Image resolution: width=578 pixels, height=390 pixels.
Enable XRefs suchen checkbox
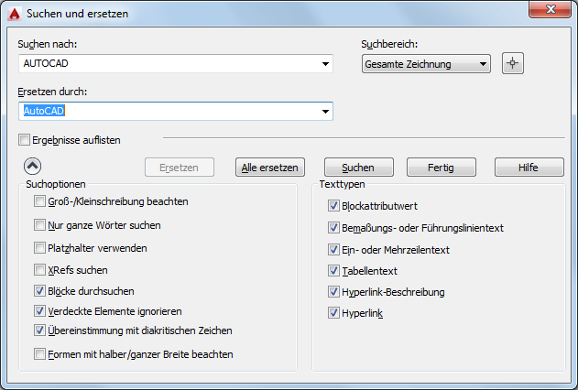39,270
